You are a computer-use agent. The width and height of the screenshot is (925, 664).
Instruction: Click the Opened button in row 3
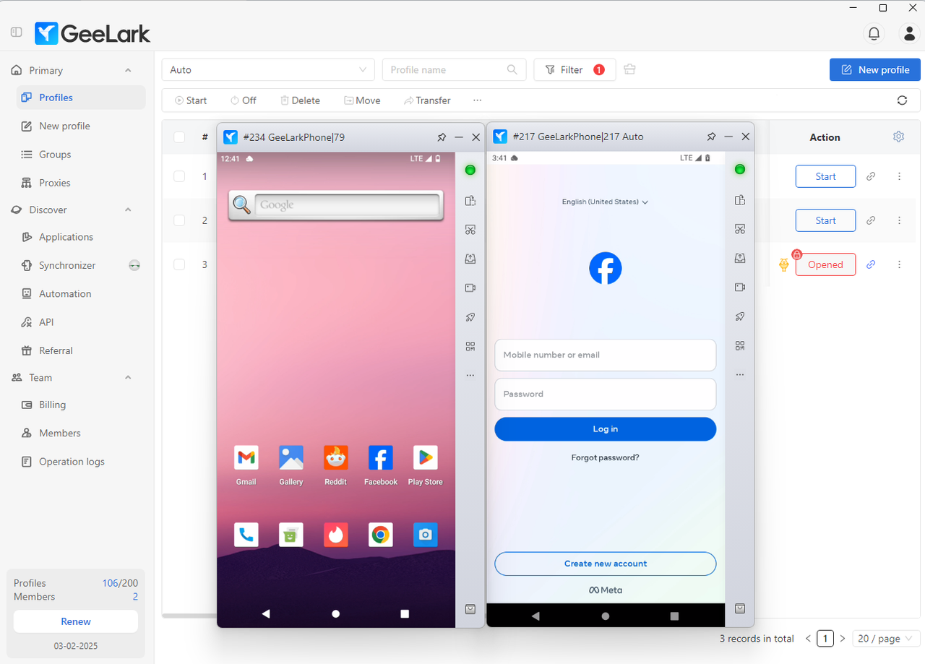825,264
